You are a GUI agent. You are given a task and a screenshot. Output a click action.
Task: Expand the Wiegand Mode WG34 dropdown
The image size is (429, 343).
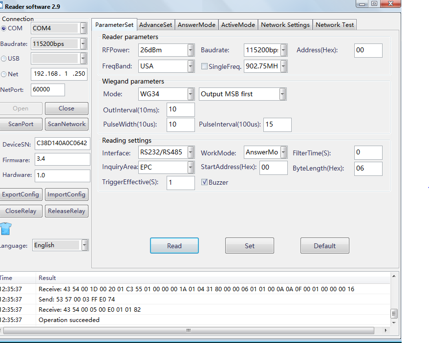(192, 93)
